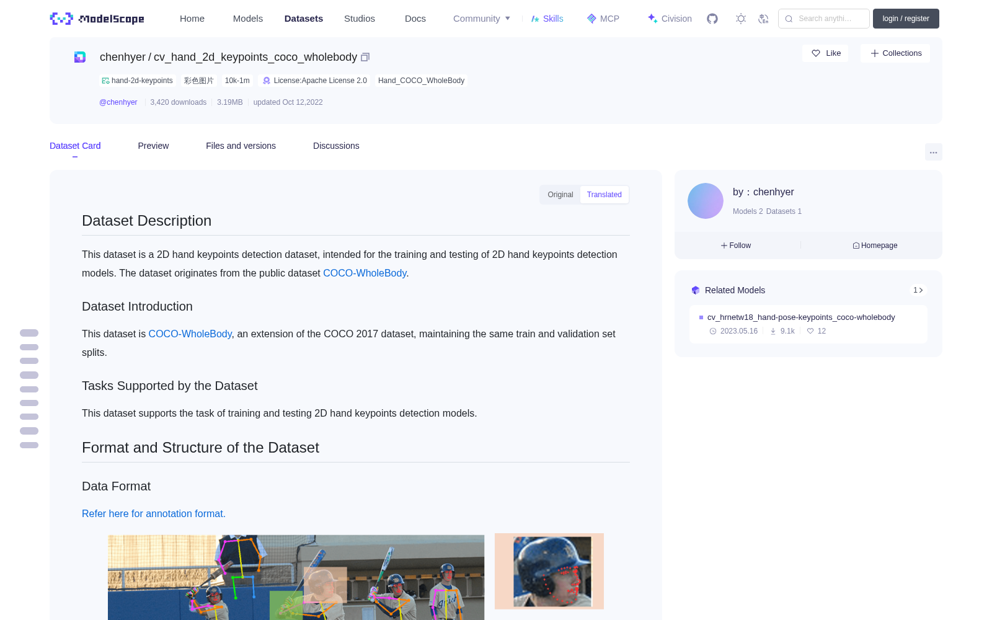Viewport: 992px width, 620px height.
Task: Click the Skills sparkle icon
Action: [535, 19]
